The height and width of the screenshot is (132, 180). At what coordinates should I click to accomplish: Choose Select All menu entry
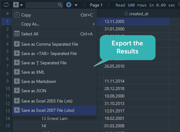click(54, 34)
